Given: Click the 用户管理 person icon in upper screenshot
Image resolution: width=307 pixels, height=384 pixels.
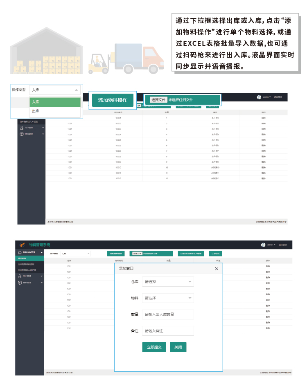Looking at the screenshot, I should click(21, 128).
